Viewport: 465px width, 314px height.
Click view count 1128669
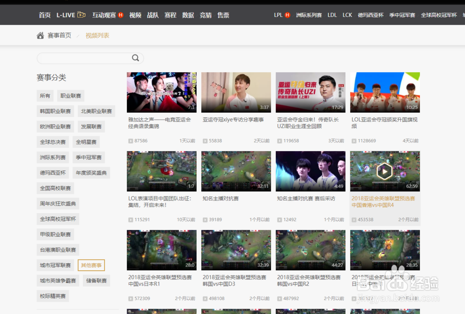367,140
